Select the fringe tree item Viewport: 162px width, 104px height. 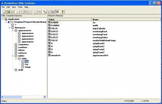point(28,67)
